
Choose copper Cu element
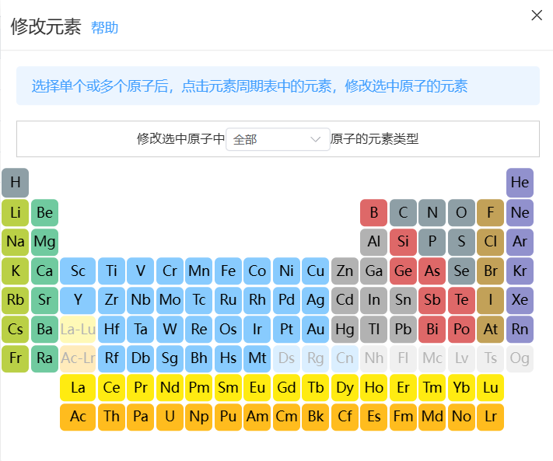(315, 271)
